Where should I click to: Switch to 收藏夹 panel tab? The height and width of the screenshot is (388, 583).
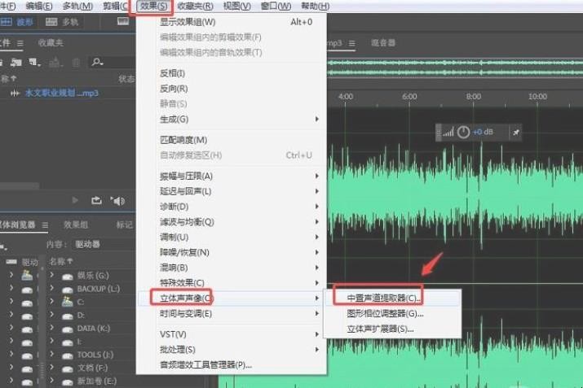51,43
